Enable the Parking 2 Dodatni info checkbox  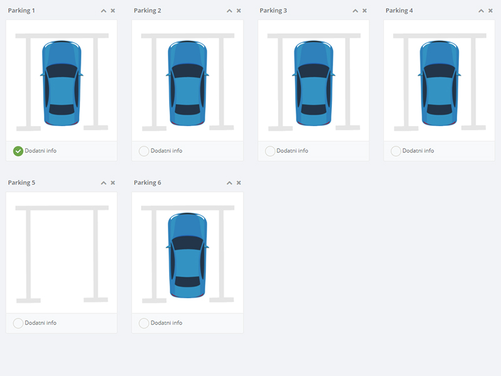[x=144, y=151]
